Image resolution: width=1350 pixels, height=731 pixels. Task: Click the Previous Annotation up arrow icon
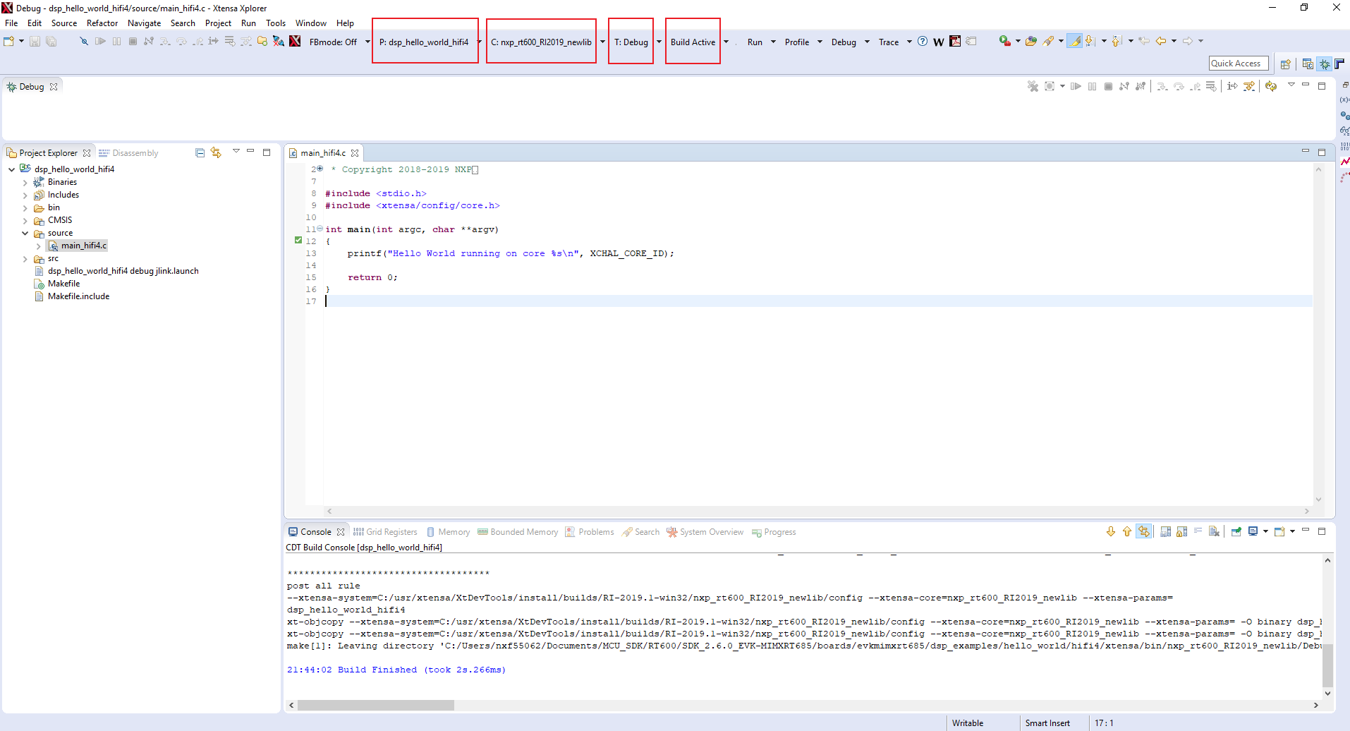(x=1117, y=42)
